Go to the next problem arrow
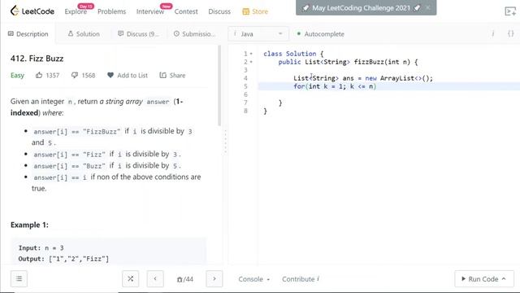 [x=214, y=278]
